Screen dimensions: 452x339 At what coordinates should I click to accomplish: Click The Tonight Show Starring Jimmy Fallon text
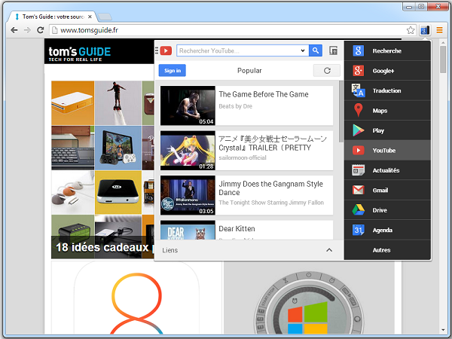pyautogui.click(x=271, y=203)
